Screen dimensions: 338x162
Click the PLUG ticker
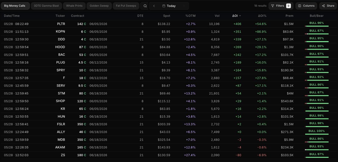click(61, 62)
